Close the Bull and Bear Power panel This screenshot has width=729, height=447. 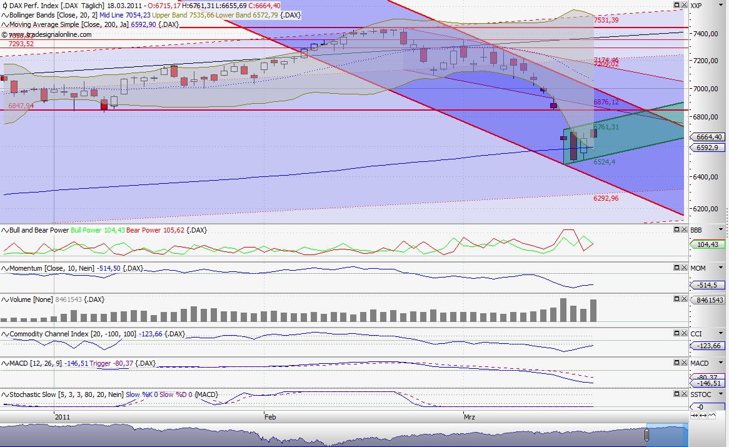coord(684,229)
